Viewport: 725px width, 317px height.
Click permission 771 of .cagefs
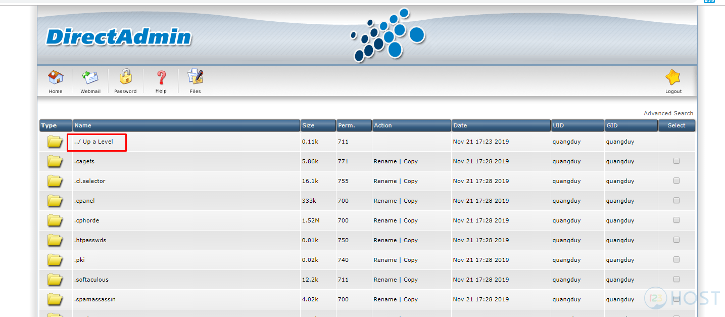pos(344,162)
